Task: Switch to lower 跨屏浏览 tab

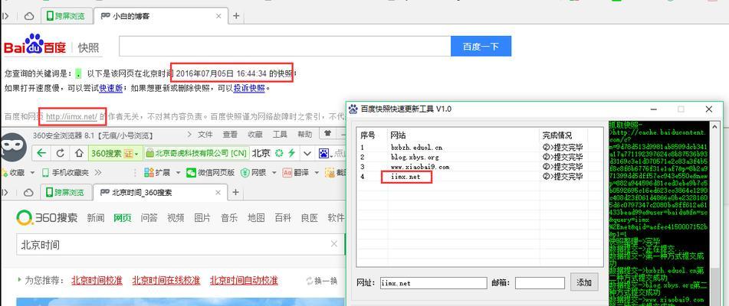Action: point(66,192)
